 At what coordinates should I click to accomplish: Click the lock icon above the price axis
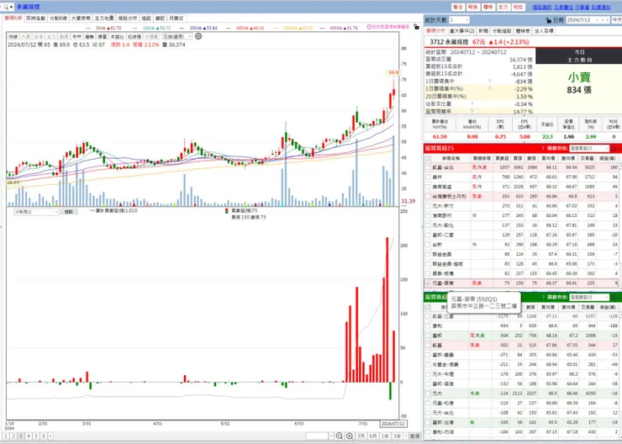(x=416, y=27)
